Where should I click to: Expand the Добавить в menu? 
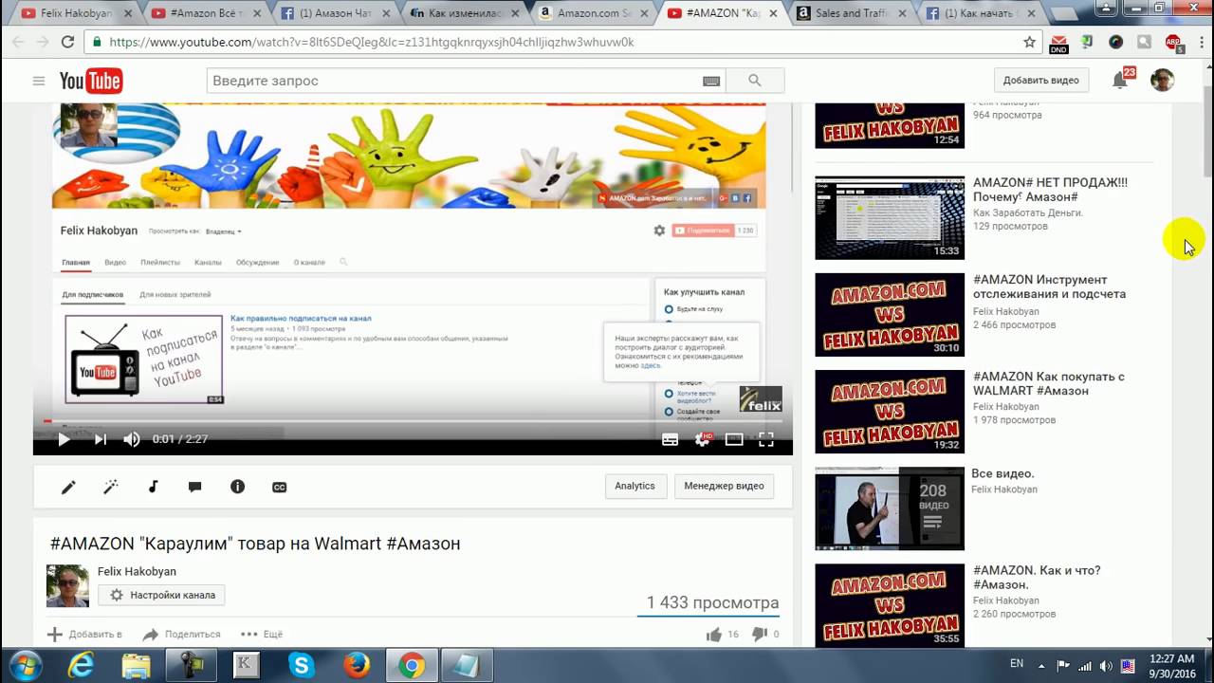point(84,635)
